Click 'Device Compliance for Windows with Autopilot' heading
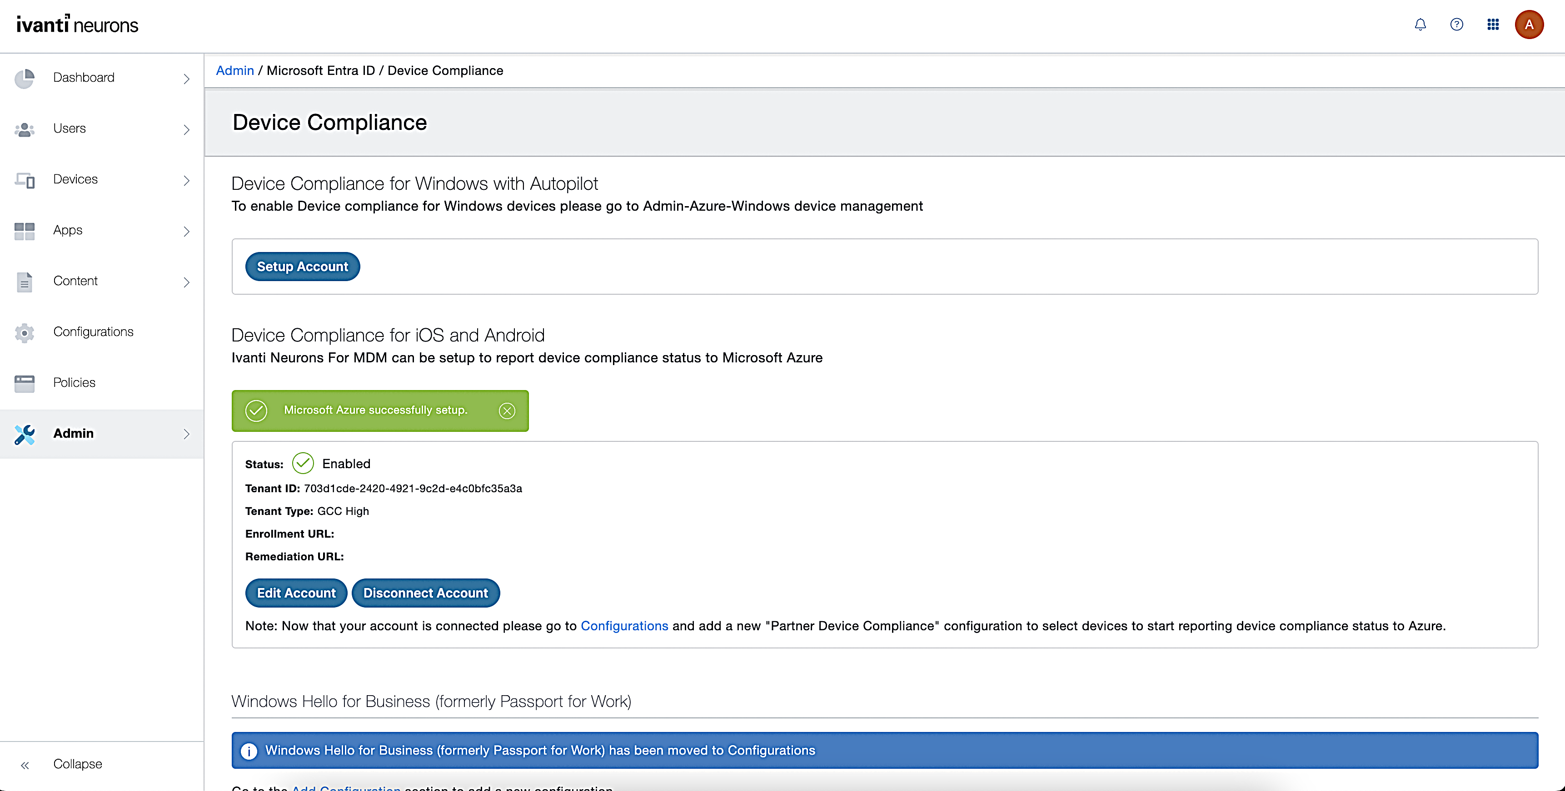Viewport: 1565px width, 791px height. [x=414, y=183]
